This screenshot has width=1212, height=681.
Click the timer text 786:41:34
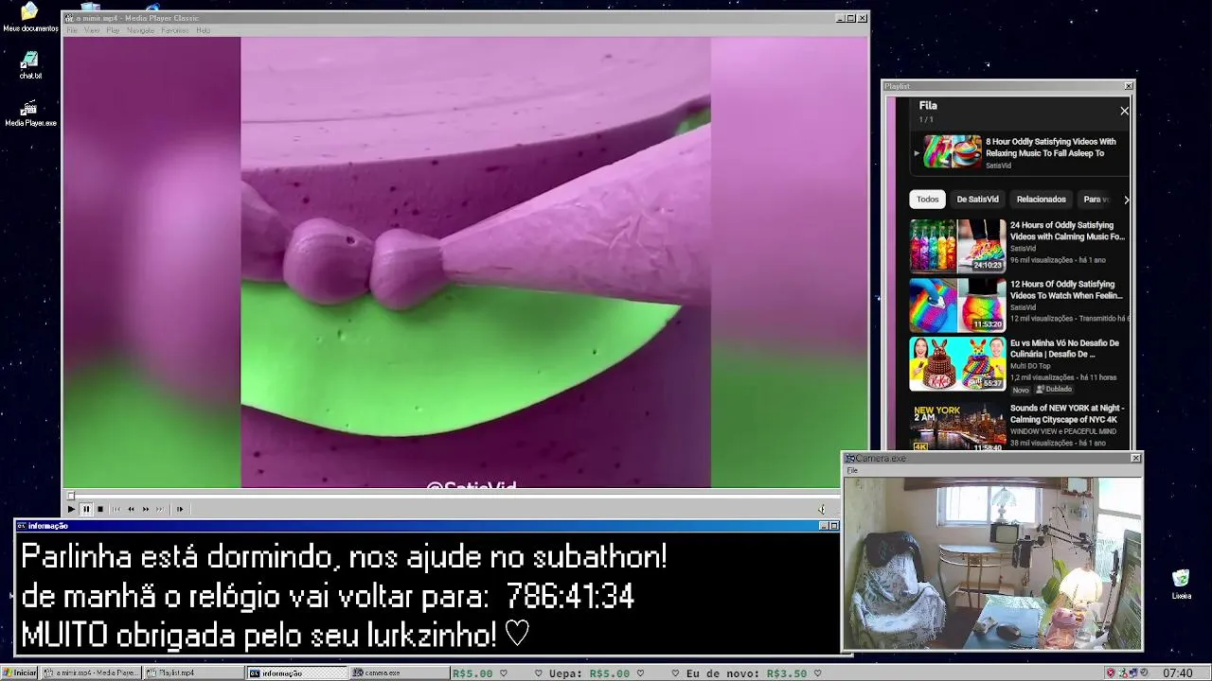click(x=570, y=597)
